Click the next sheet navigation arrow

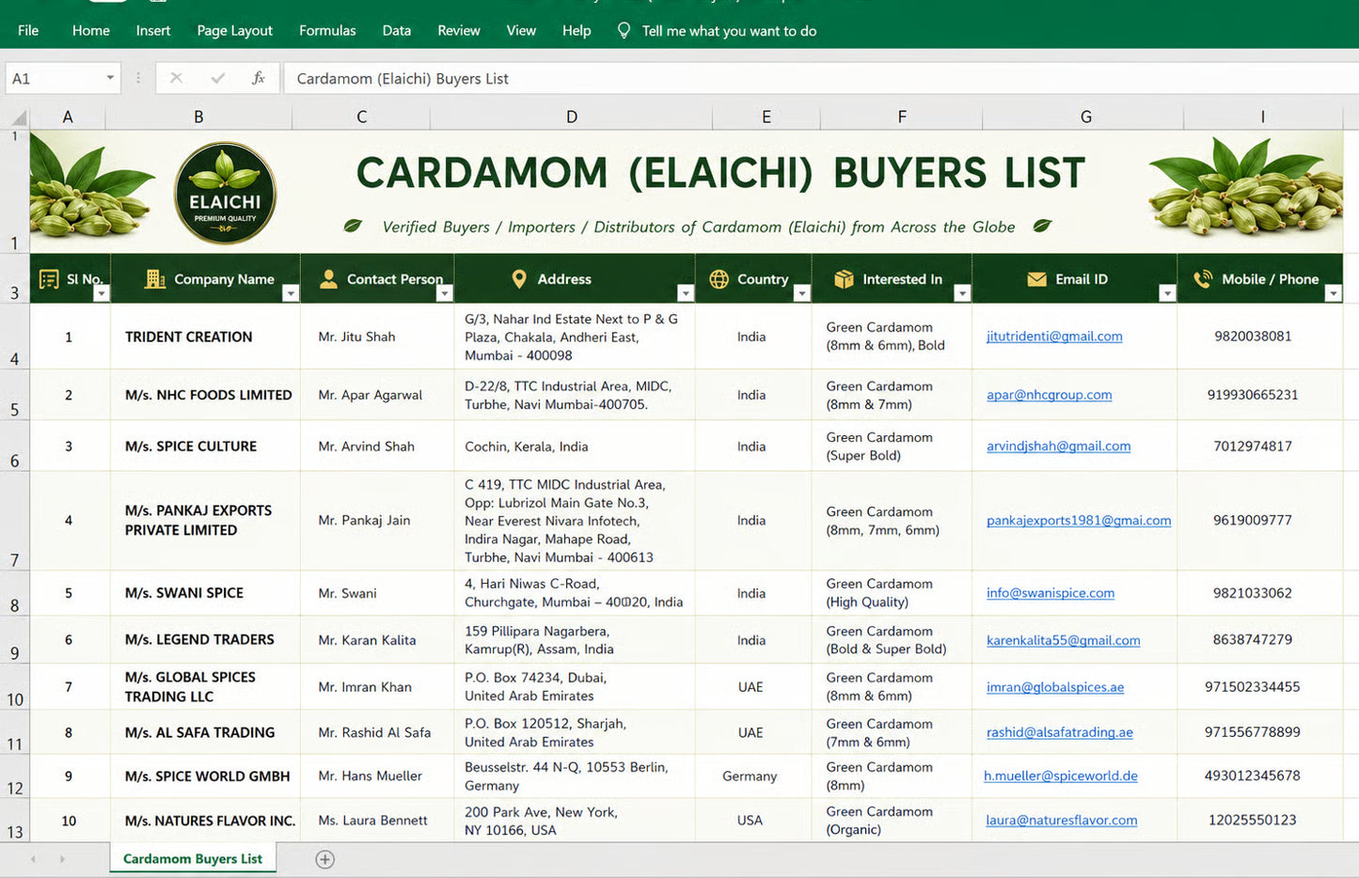[x=62, y=859]
